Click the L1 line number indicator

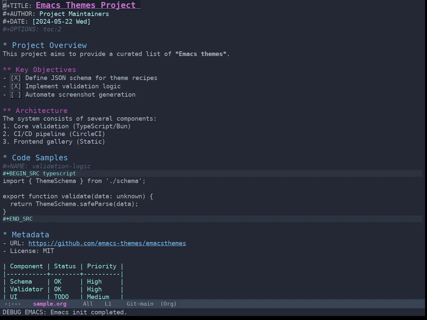pyautogui.click(x=108, y=304)
